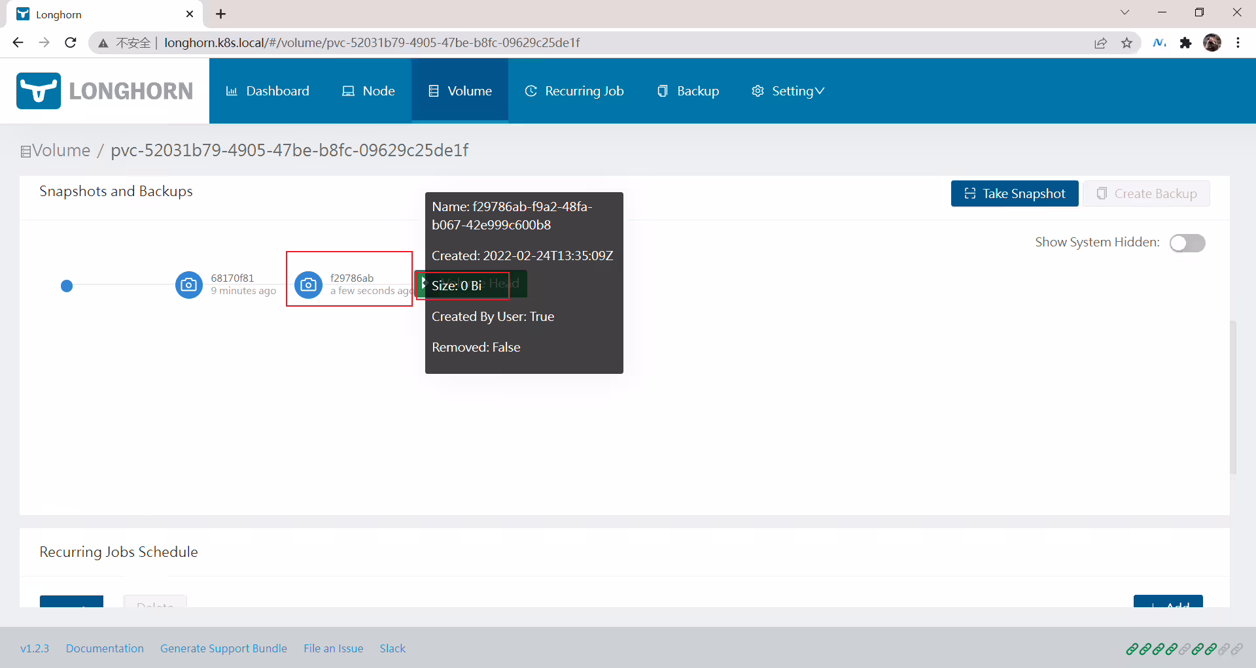Click the Take Snapshot button
Screen dimensions: 1256x668
pos(1015,193)
